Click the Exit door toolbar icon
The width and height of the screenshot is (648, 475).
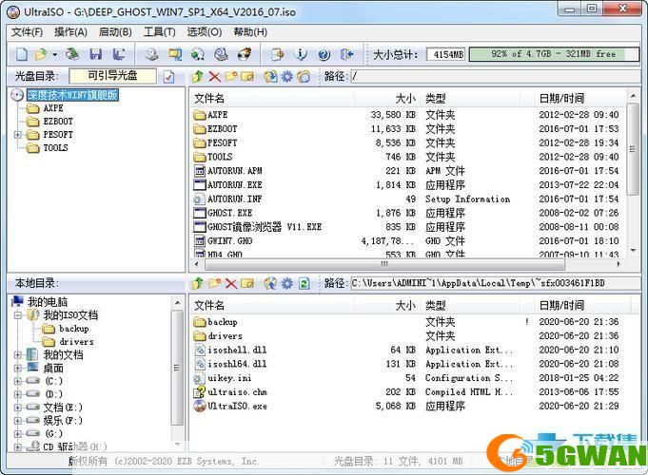tap(346, 54)
